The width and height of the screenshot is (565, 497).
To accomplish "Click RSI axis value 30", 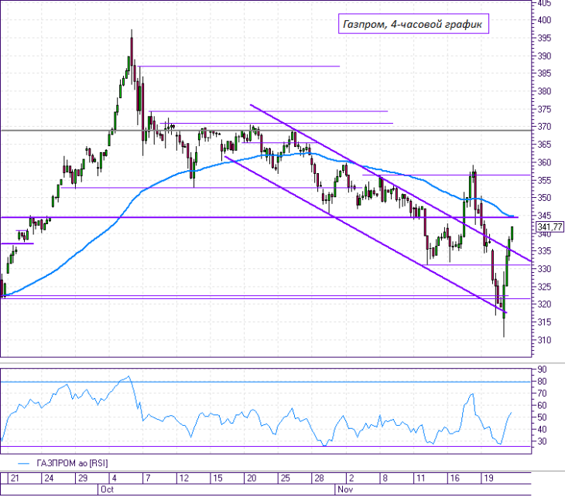I will point(542,441).
